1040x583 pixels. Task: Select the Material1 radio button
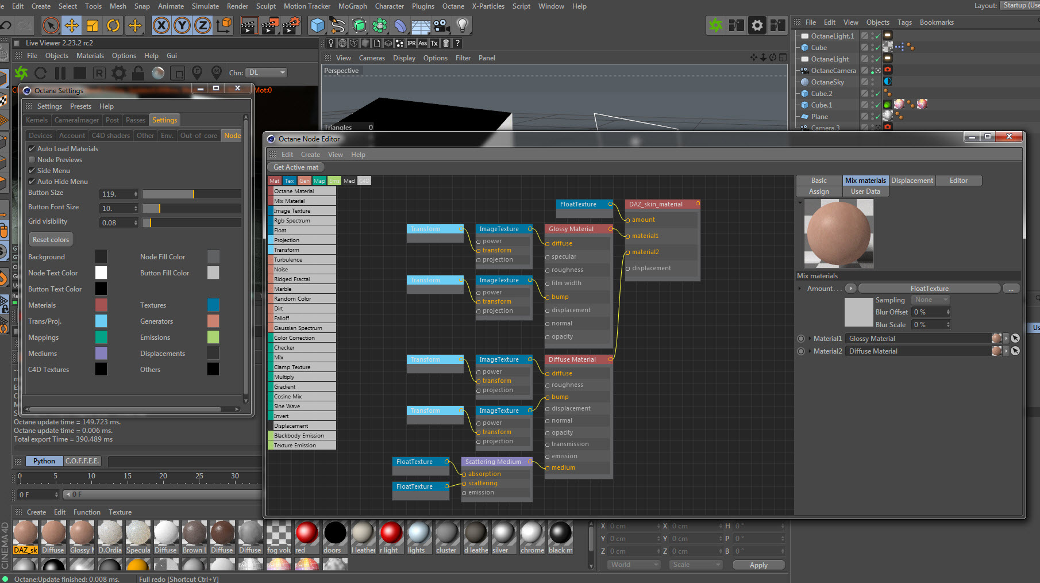coord(801,339)
